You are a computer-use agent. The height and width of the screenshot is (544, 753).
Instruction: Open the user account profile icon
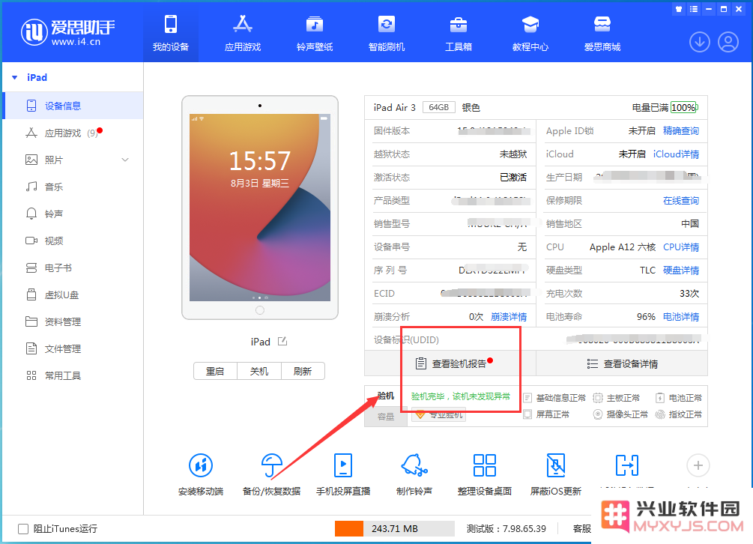tap(728, 42)
